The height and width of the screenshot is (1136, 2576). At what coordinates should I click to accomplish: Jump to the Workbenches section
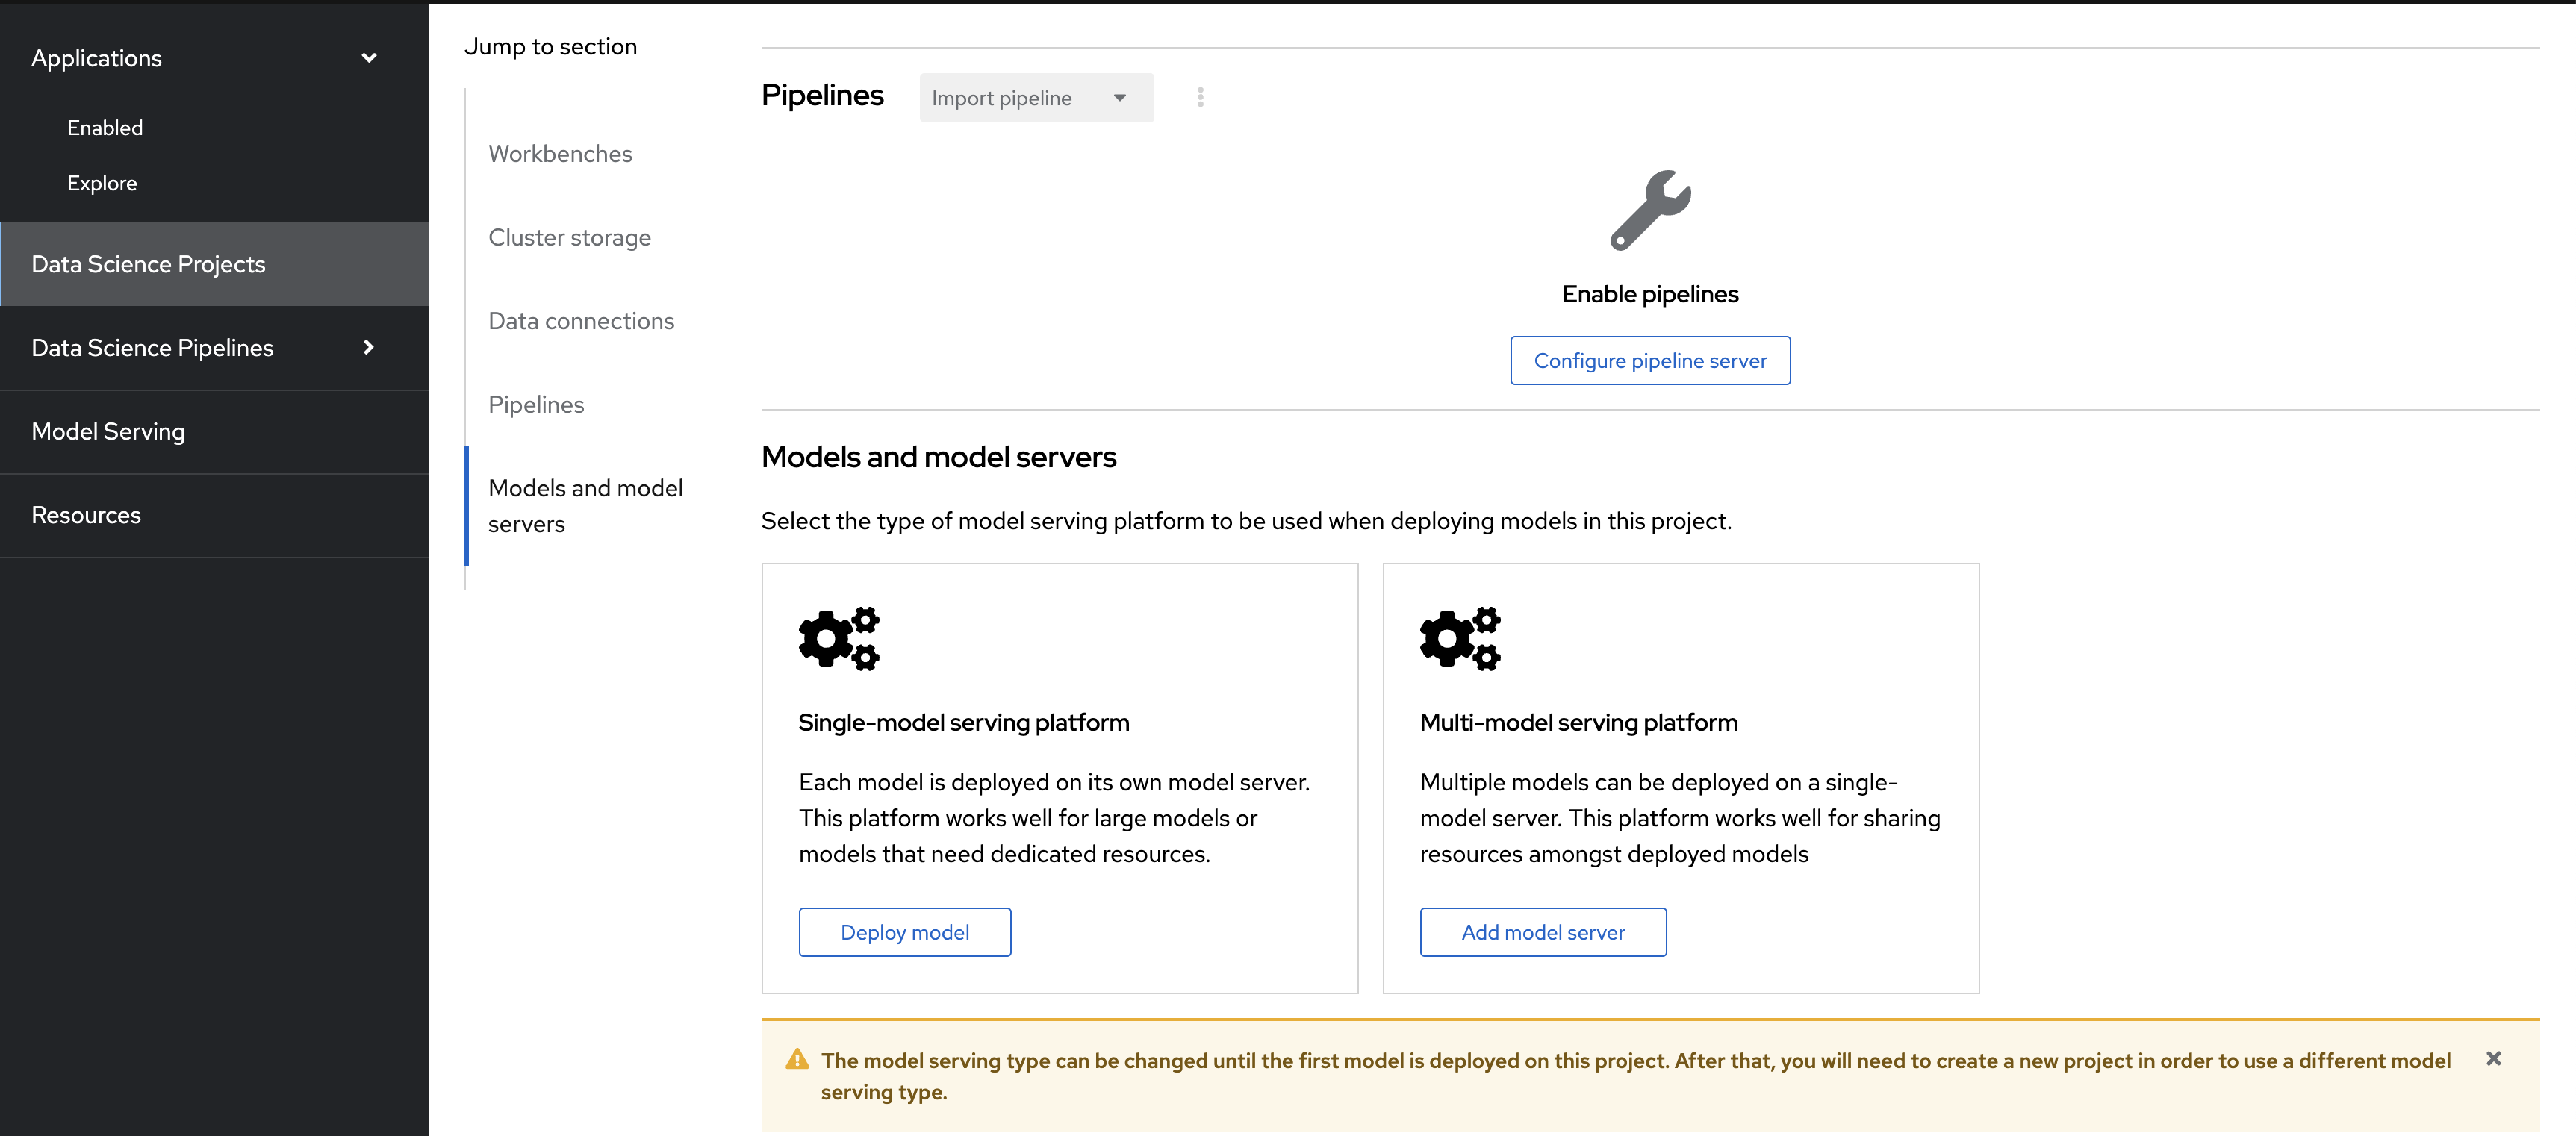pos(560,153)
